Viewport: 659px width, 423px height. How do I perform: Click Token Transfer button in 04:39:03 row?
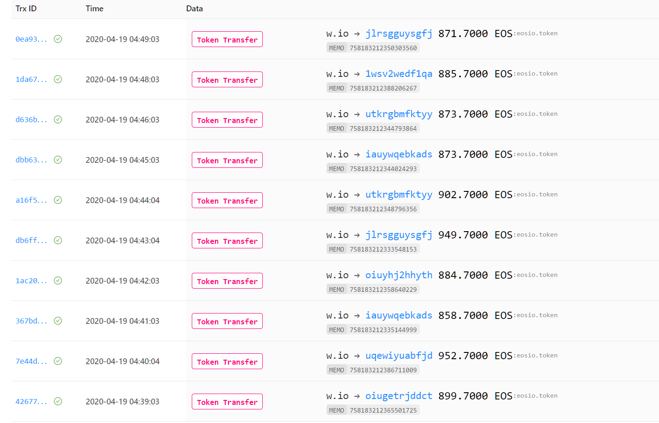(x=227, y=402)
